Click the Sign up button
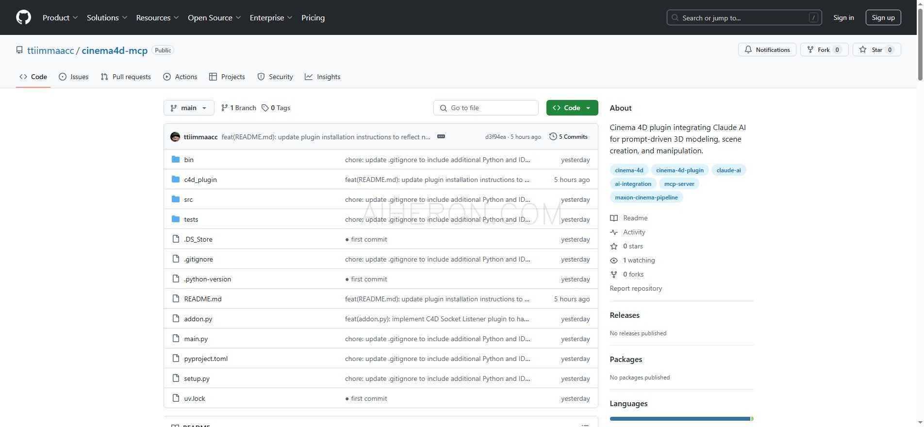Viewport: 924px width, 427px height. 883,17
